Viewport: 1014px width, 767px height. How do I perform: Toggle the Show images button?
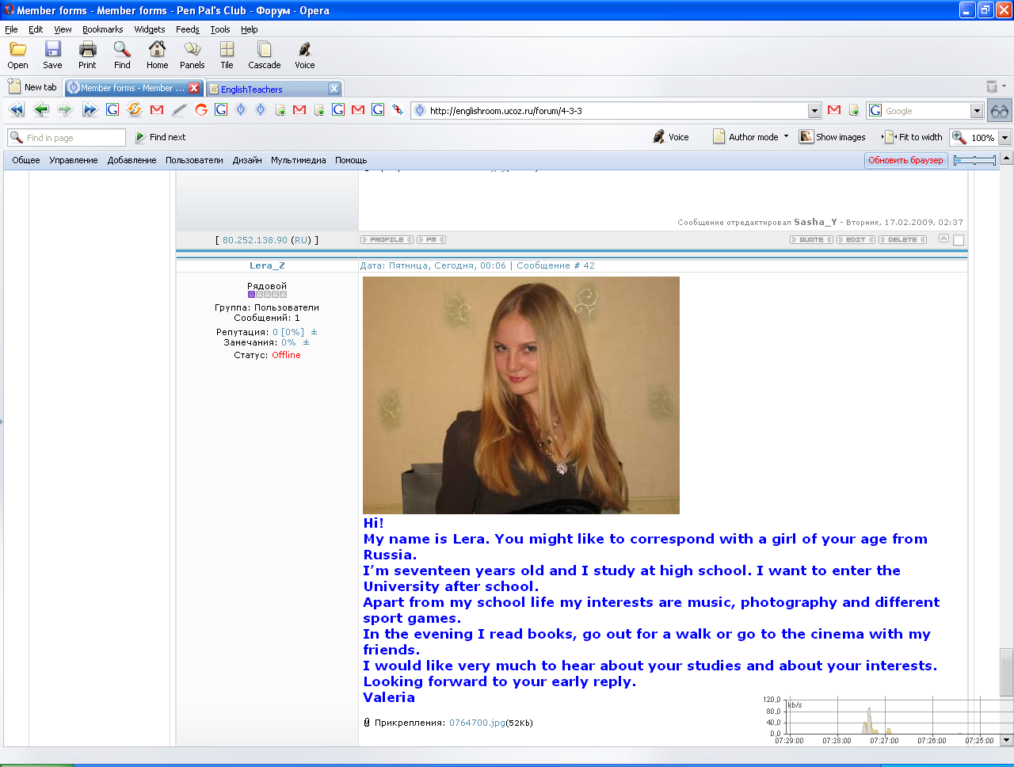click(x=832, y=137)
